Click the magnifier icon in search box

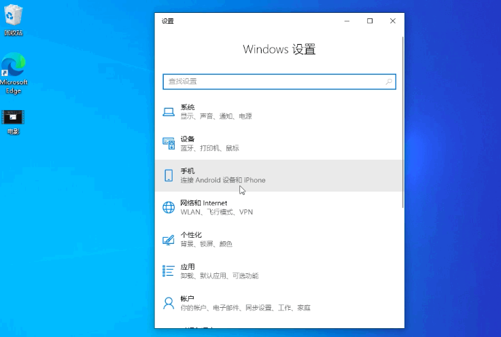(x=389, y=82)
